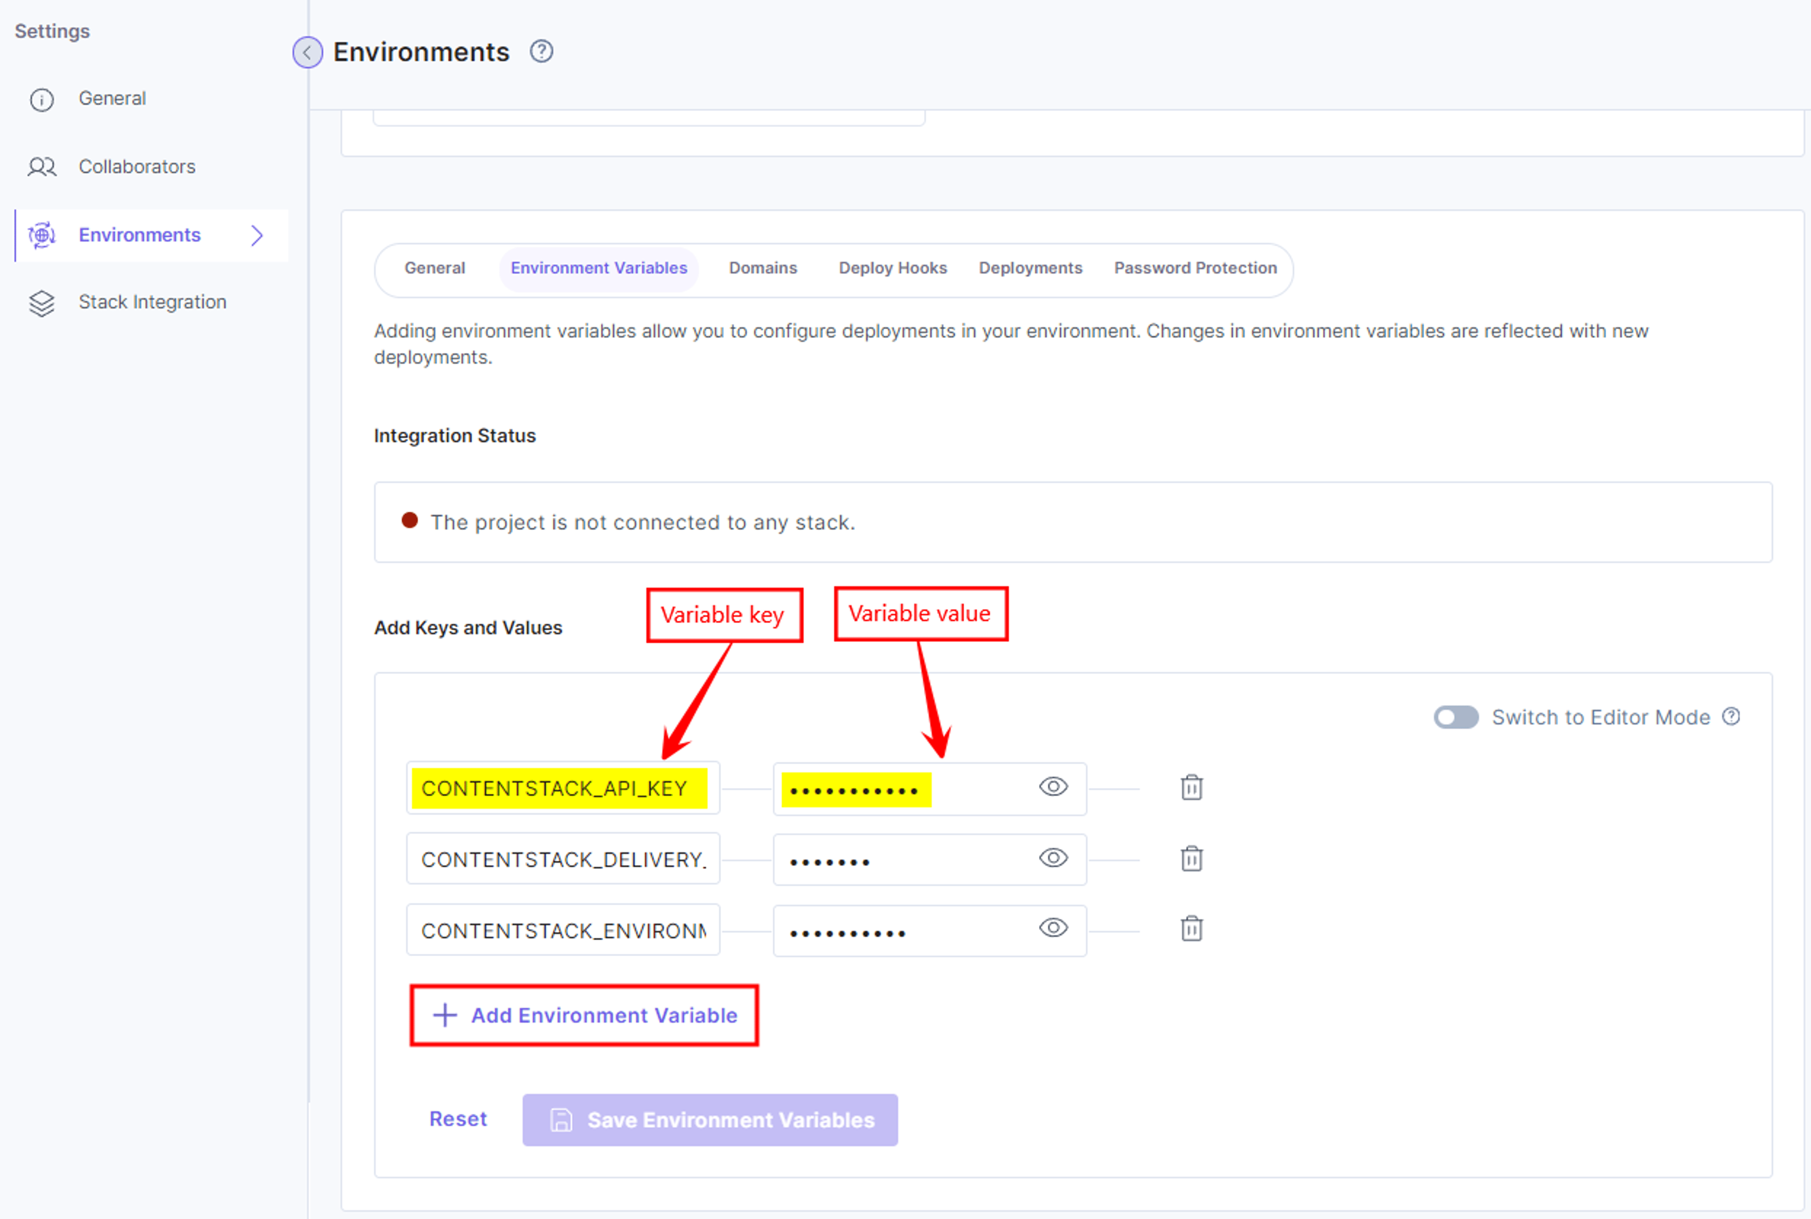Open help icon next to Environments title
1811x1219 pixels.
point(541,51)
